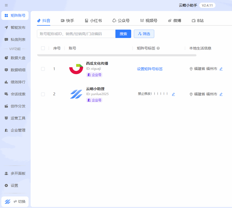Switch to the 小红书 platform tab
232x208 pixels.
[93, 21]
